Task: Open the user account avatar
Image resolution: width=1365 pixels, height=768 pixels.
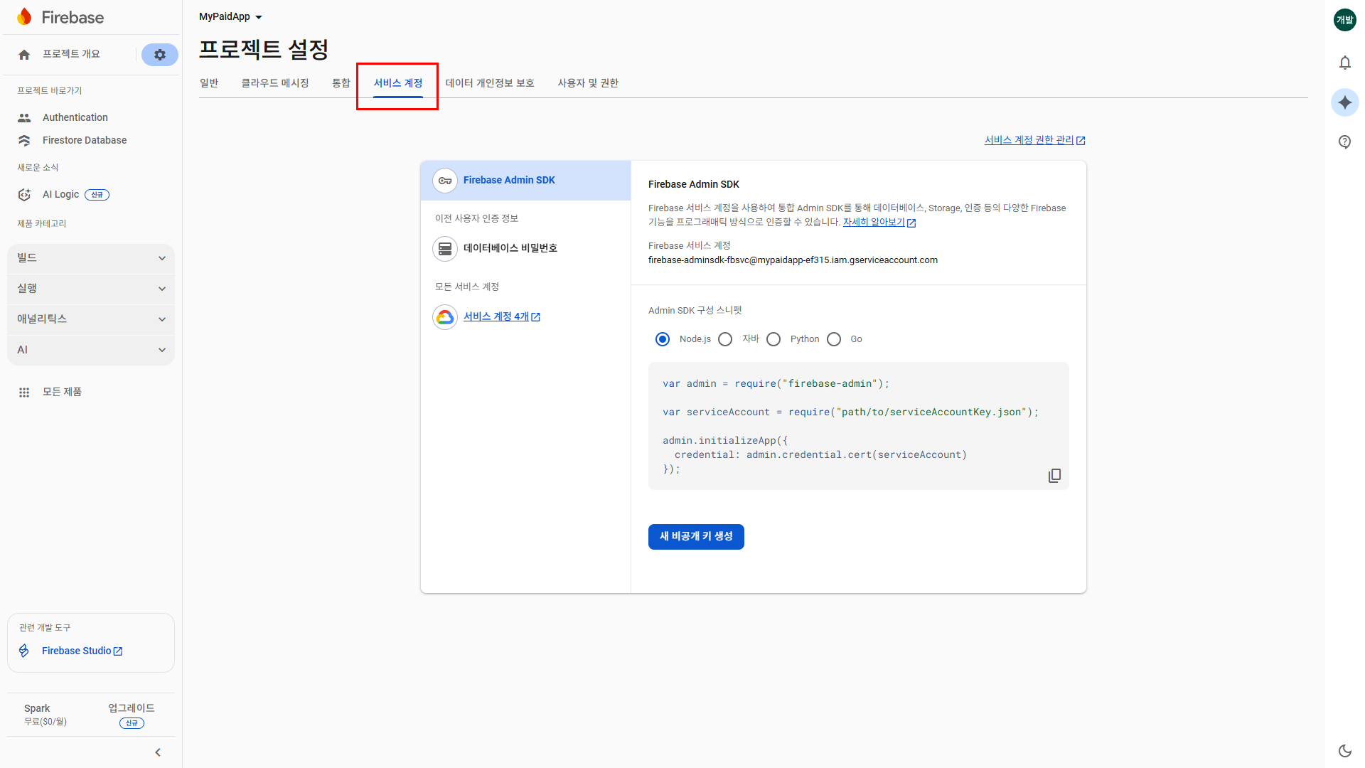Action: [1344, 20]
